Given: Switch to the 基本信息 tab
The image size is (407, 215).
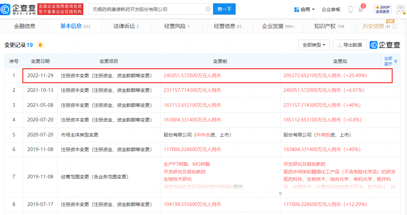Looking at the screenshot, I should [75, 26].
